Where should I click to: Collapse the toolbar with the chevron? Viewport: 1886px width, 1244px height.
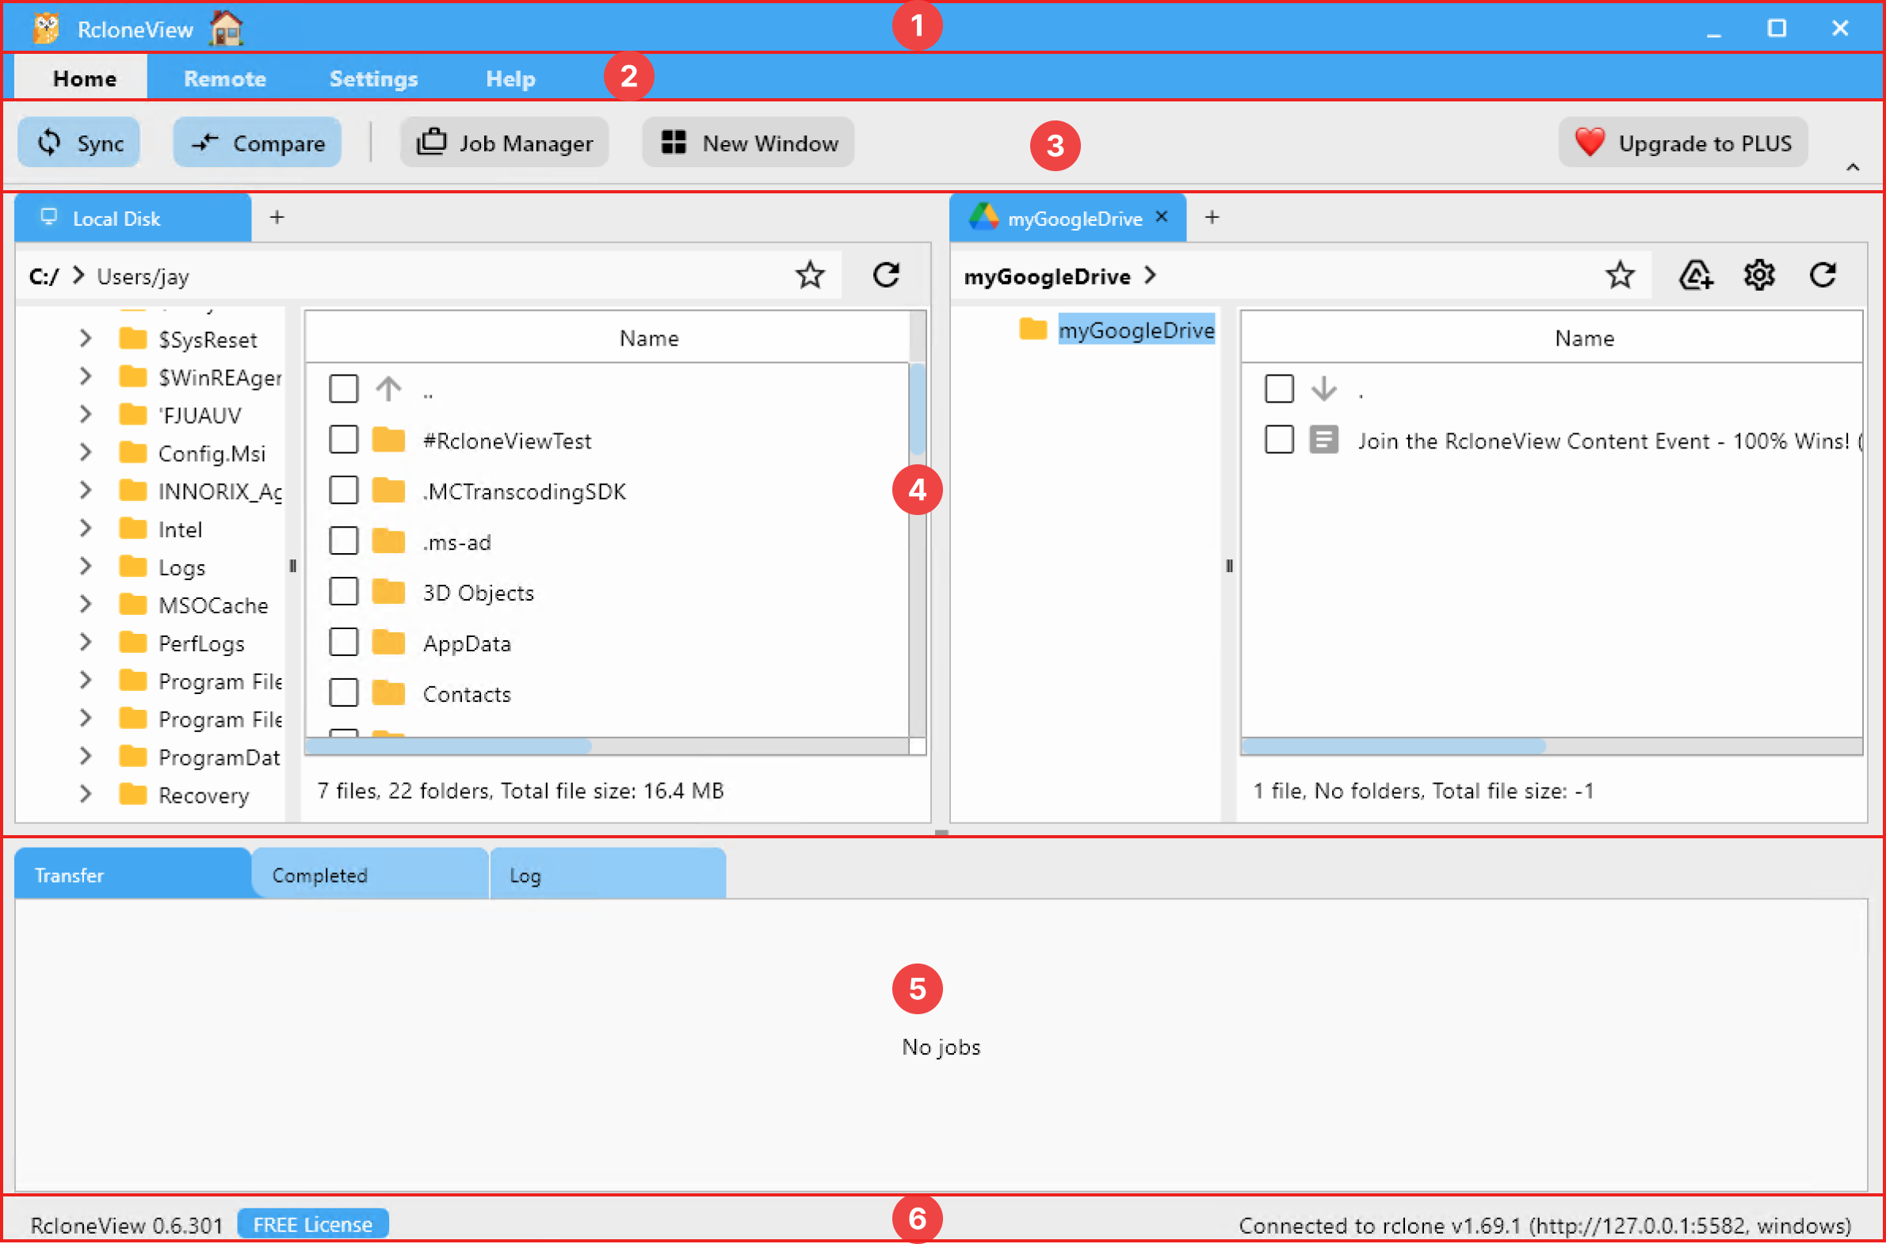coord(1854,166)
